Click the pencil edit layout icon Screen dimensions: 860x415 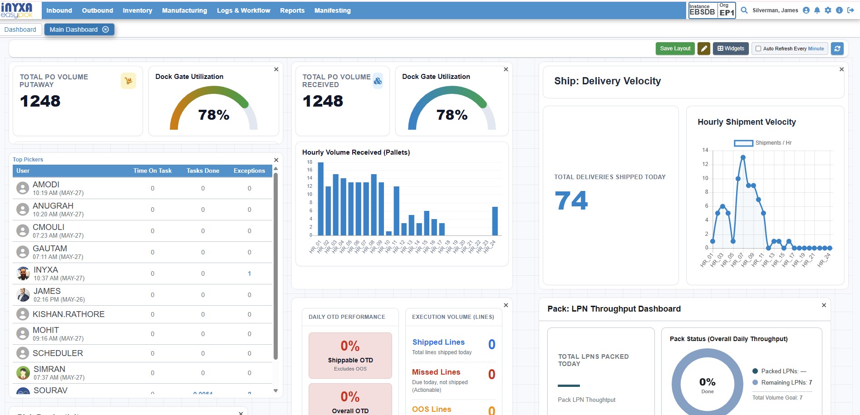pos(704,49)
